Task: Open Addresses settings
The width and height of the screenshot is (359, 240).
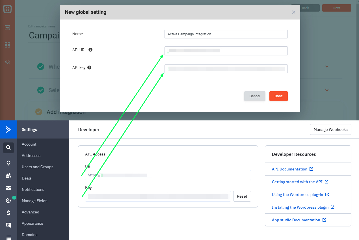Action: click(31, 155)
